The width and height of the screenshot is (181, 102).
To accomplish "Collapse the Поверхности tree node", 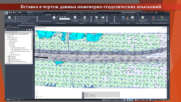I will pos(8,39).
